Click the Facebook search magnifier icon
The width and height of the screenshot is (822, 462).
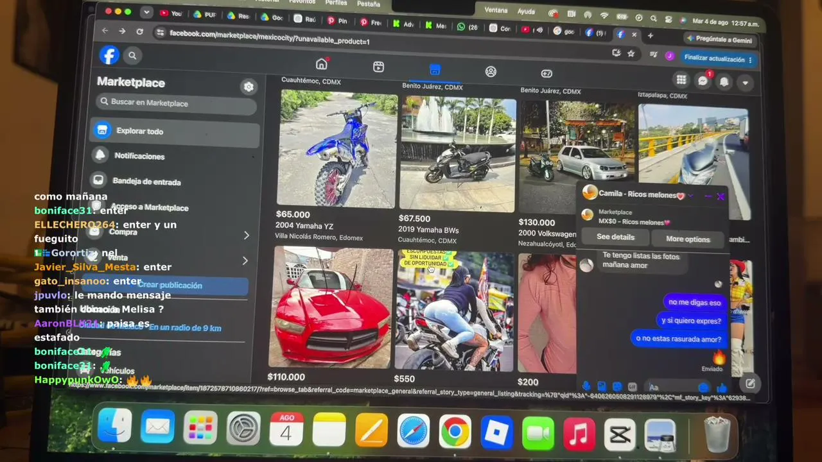[x=132, y=56]
